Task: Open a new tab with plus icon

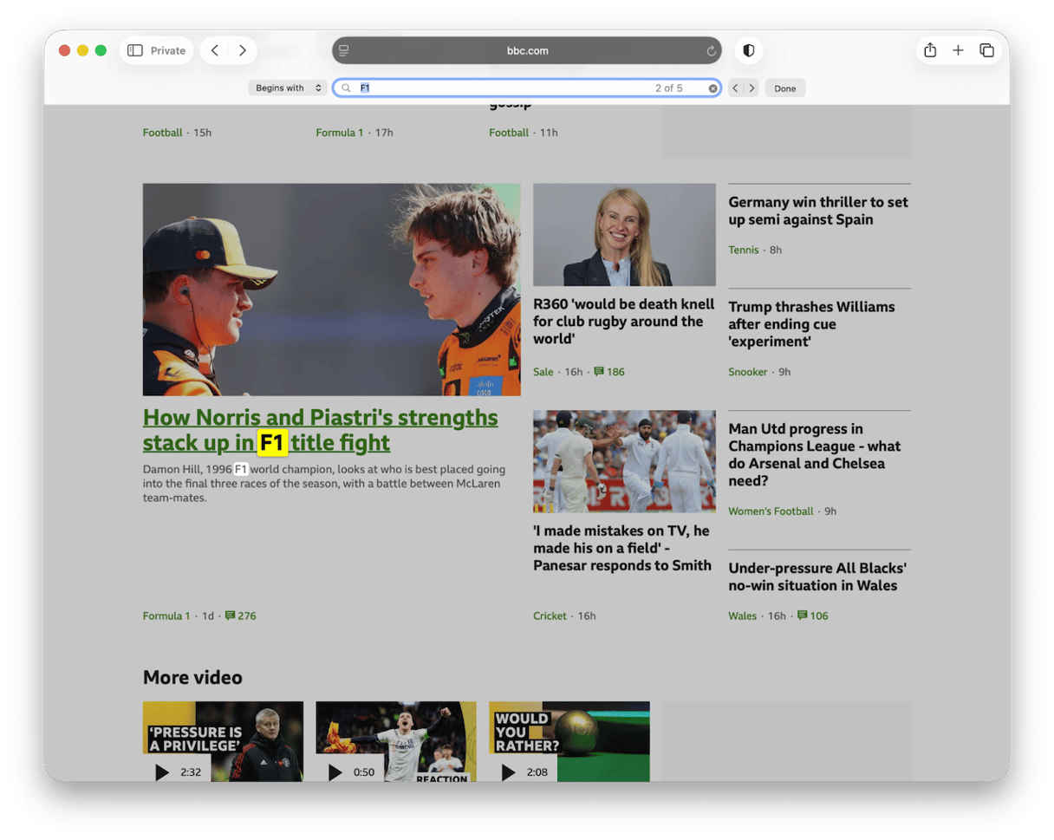Action: [x=958, y=50]
